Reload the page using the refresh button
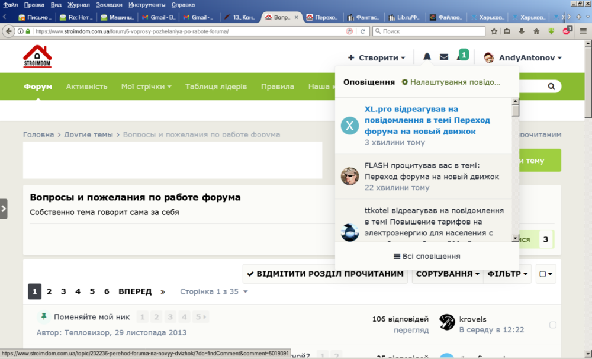The height and width of the screenshot is (359, 592). pos(362,31)
